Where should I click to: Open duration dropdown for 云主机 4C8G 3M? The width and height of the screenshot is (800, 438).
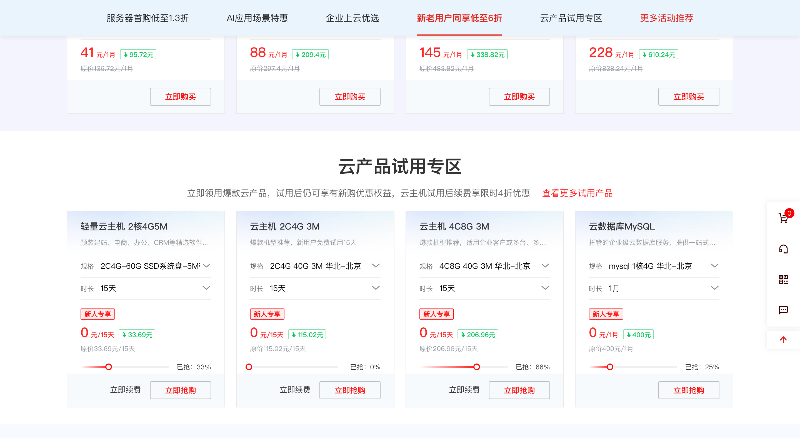coord(545,288)
